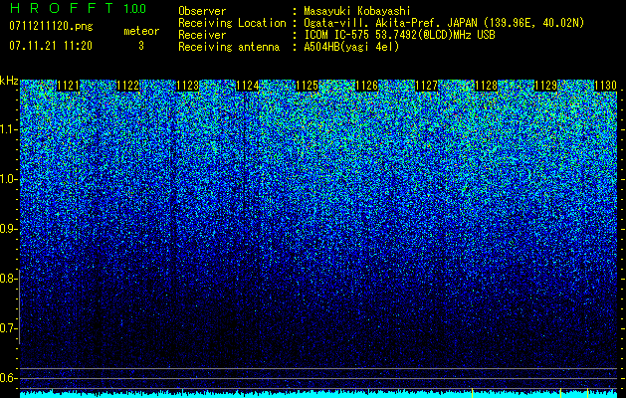Viewport: 626px width, 398px height.
Task: Click the 1122 time marker
Action: point(128,86)
